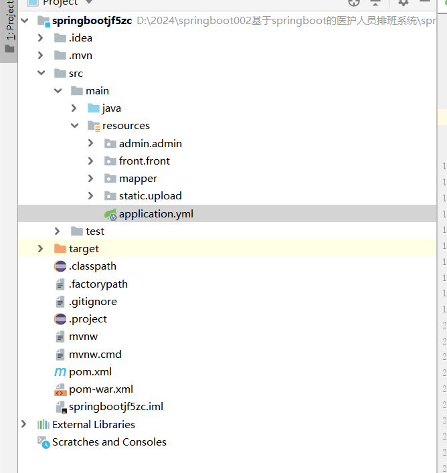Click the src folder icon
The image size is (447, 473).
60,74
